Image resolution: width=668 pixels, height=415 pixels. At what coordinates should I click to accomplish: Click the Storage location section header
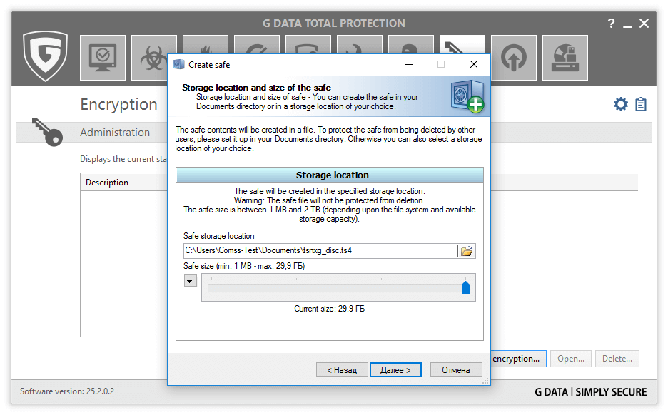(330, 175)
